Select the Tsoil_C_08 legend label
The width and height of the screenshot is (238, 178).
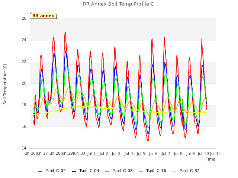pos(123,171)
